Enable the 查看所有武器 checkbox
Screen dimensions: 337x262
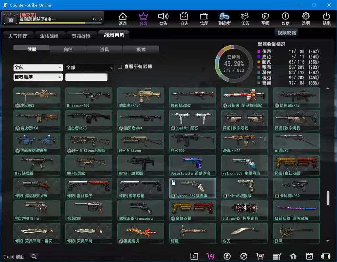[120, 67]
